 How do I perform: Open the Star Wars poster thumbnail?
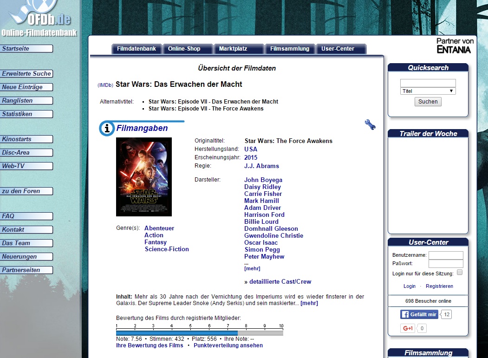coord(144,177)
